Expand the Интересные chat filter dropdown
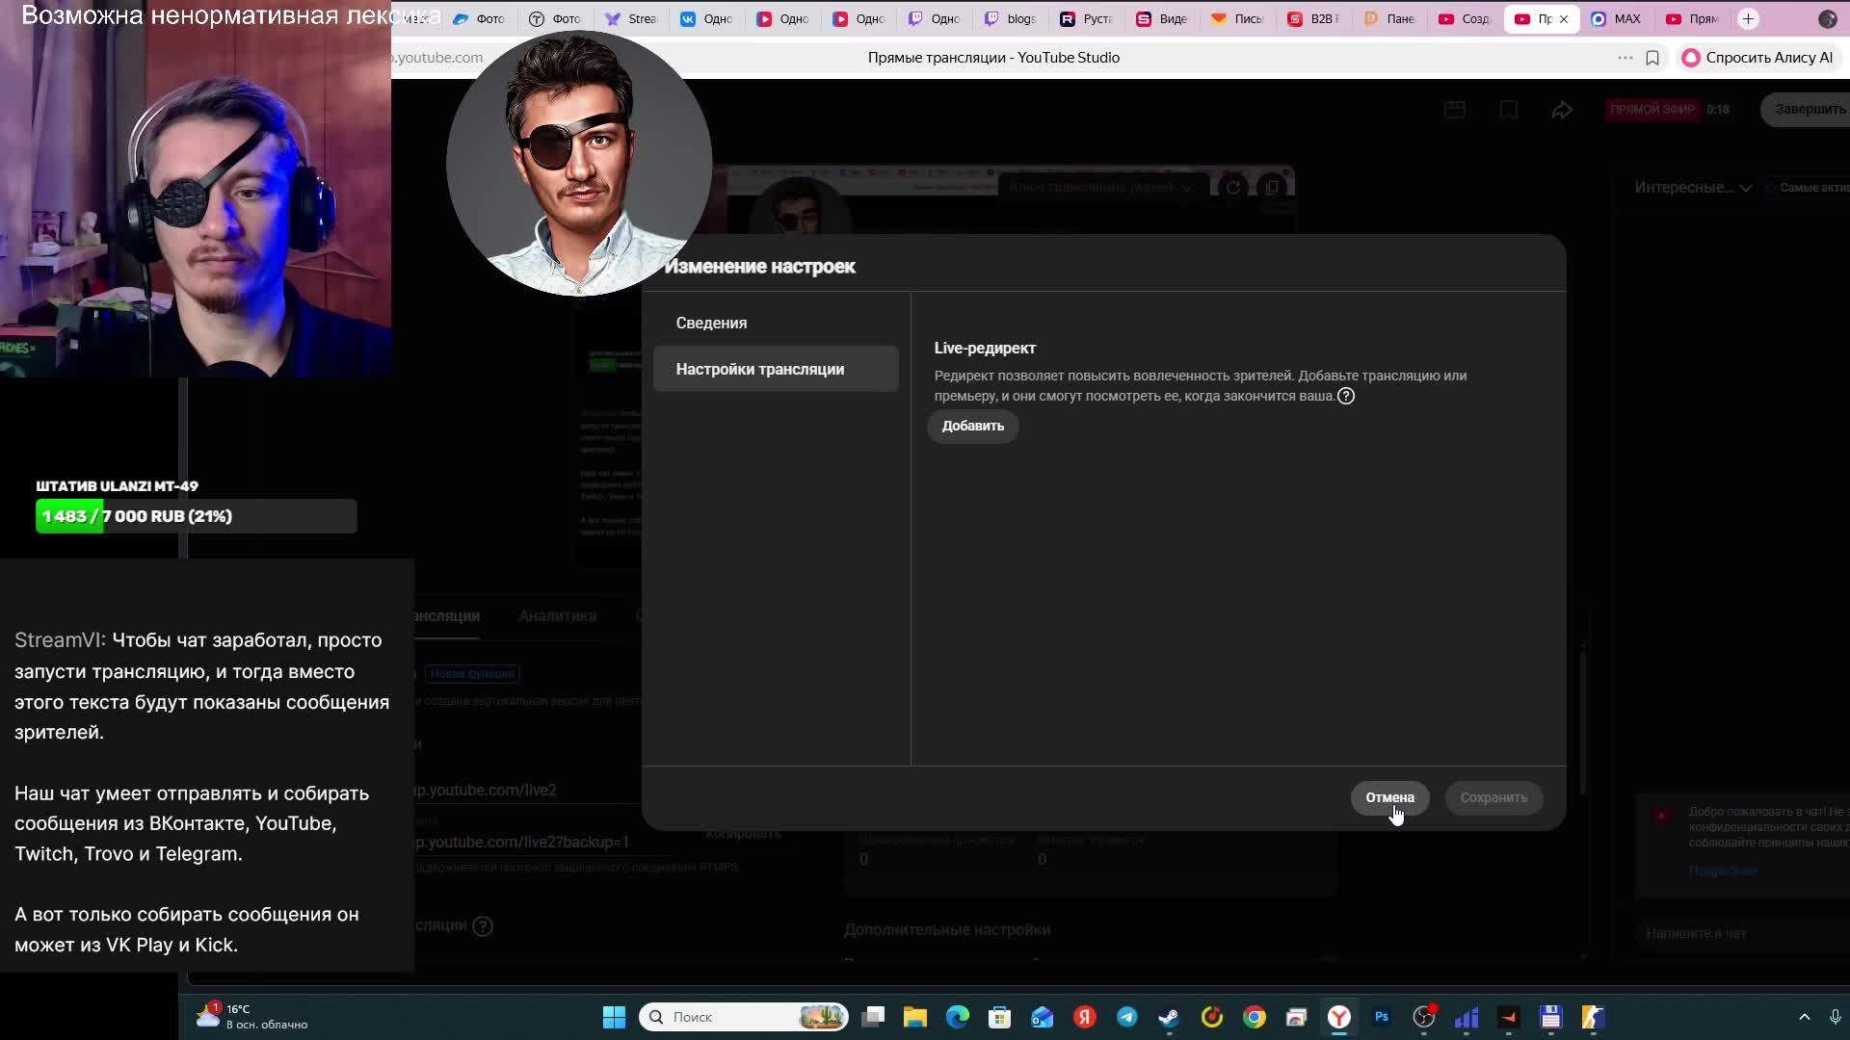 pos(1692,188)
